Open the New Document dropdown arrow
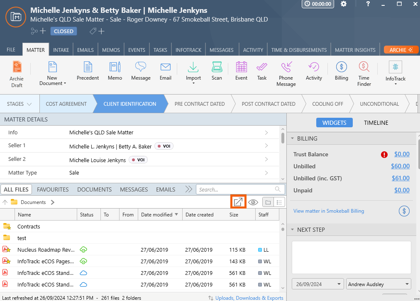This screenshot has height=301, width=420. coord(65,83)
